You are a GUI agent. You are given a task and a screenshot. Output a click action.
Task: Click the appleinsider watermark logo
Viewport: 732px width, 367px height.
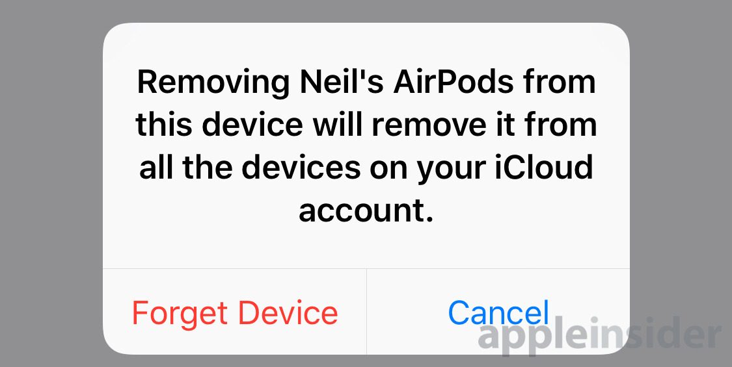pyautogui.click(x=600, y=335)
